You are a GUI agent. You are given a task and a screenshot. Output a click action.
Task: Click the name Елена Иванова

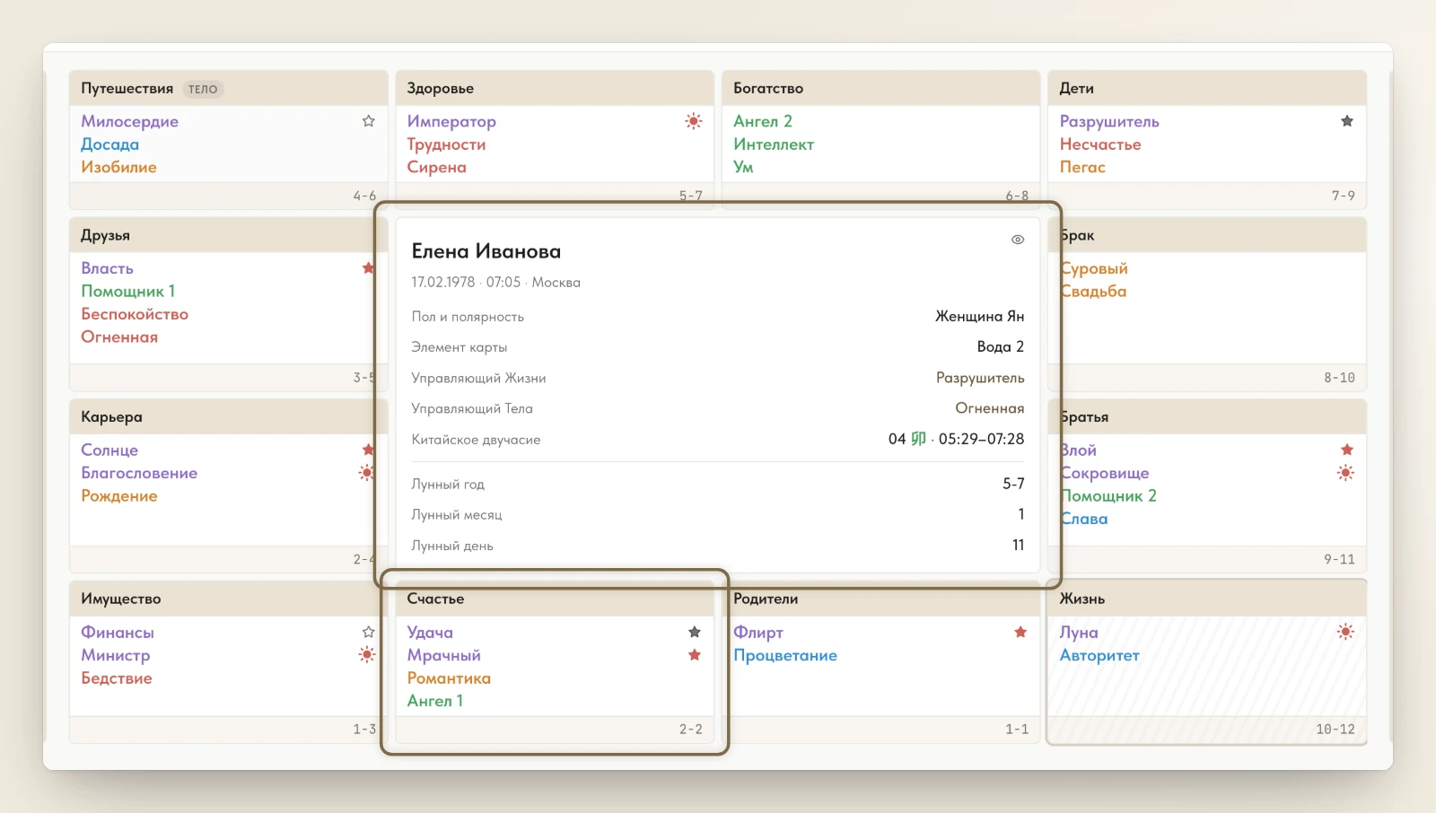click(x=486, y=251)
